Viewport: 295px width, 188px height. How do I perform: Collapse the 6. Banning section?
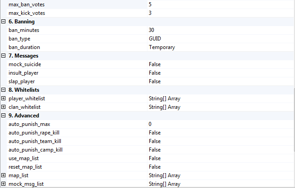click(4, 22)
